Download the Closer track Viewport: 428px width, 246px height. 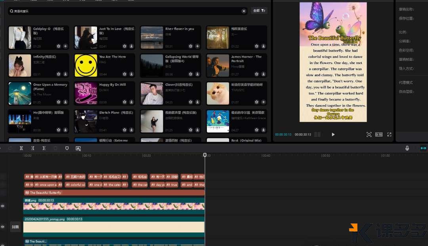[197, 102]
